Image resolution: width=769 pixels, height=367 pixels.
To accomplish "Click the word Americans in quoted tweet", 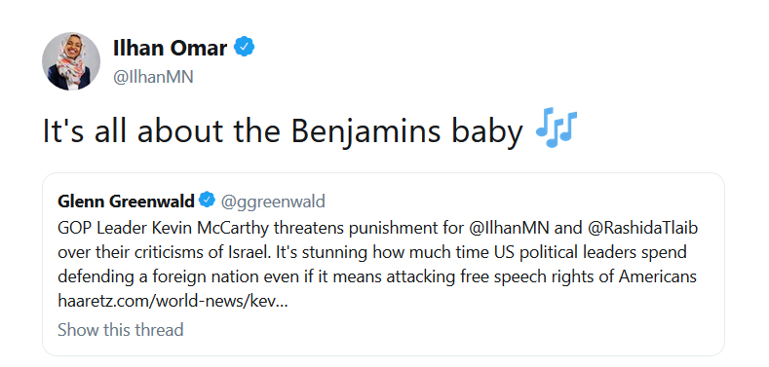I will coord(658,276).
